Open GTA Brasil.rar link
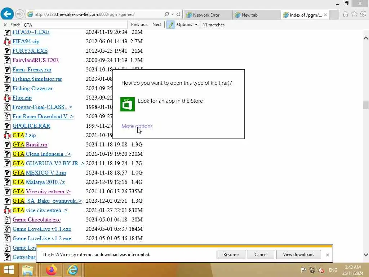 click(30, 145)
